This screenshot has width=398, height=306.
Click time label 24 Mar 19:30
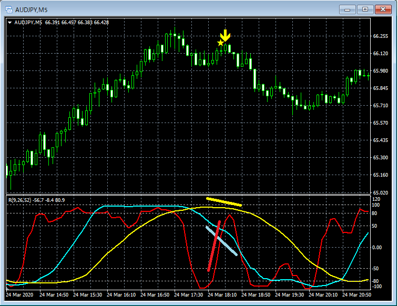[x=289, y=295]
